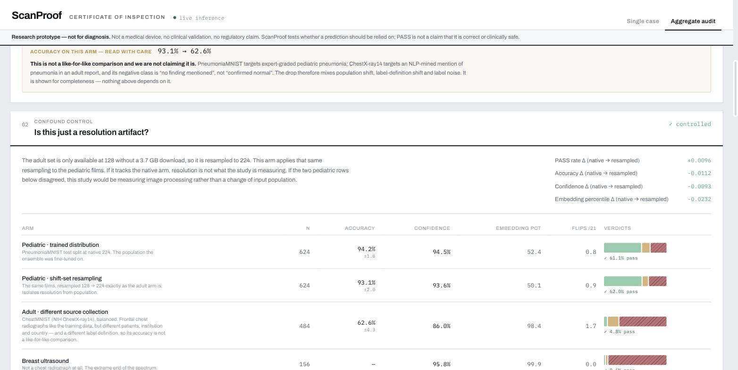Click the 62.0% pass label
The image size is (738, 370).
click(x=621, y=292)
